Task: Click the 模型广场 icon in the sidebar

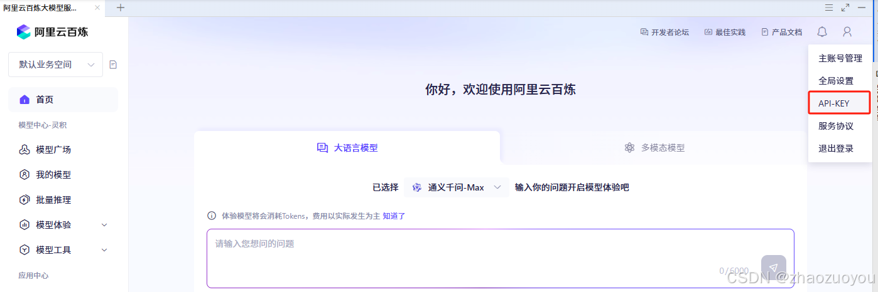Action: coord(24,150)
